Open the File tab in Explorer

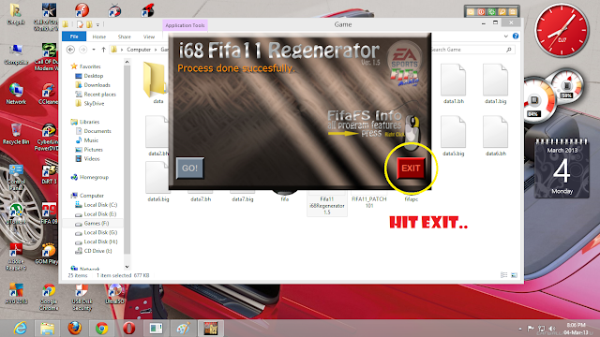coord(74,37)
